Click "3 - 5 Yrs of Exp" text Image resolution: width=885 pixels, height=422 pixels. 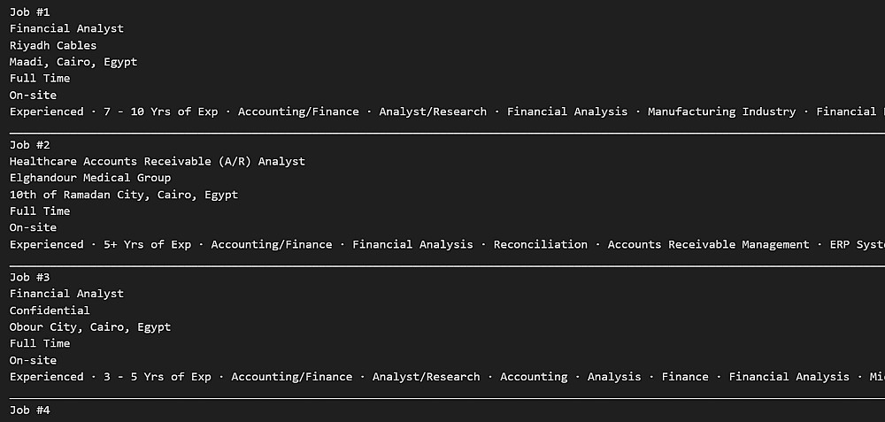[157, 377]
